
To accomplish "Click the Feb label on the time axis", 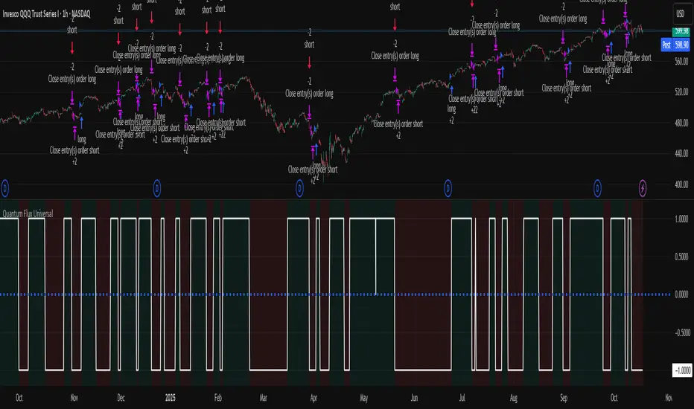I will pos(217,398).
